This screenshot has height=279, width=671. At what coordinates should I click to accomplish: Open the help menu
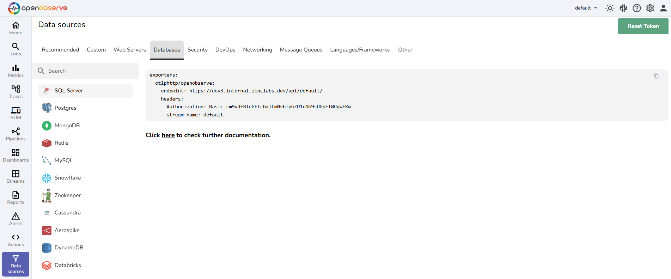point(636,8)
